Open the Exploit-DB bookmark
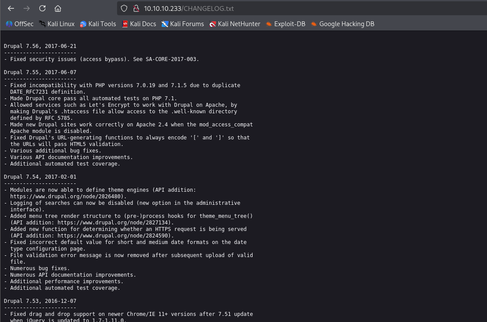Viewport: 487px width, 322px height. click(x=286, y=24)
